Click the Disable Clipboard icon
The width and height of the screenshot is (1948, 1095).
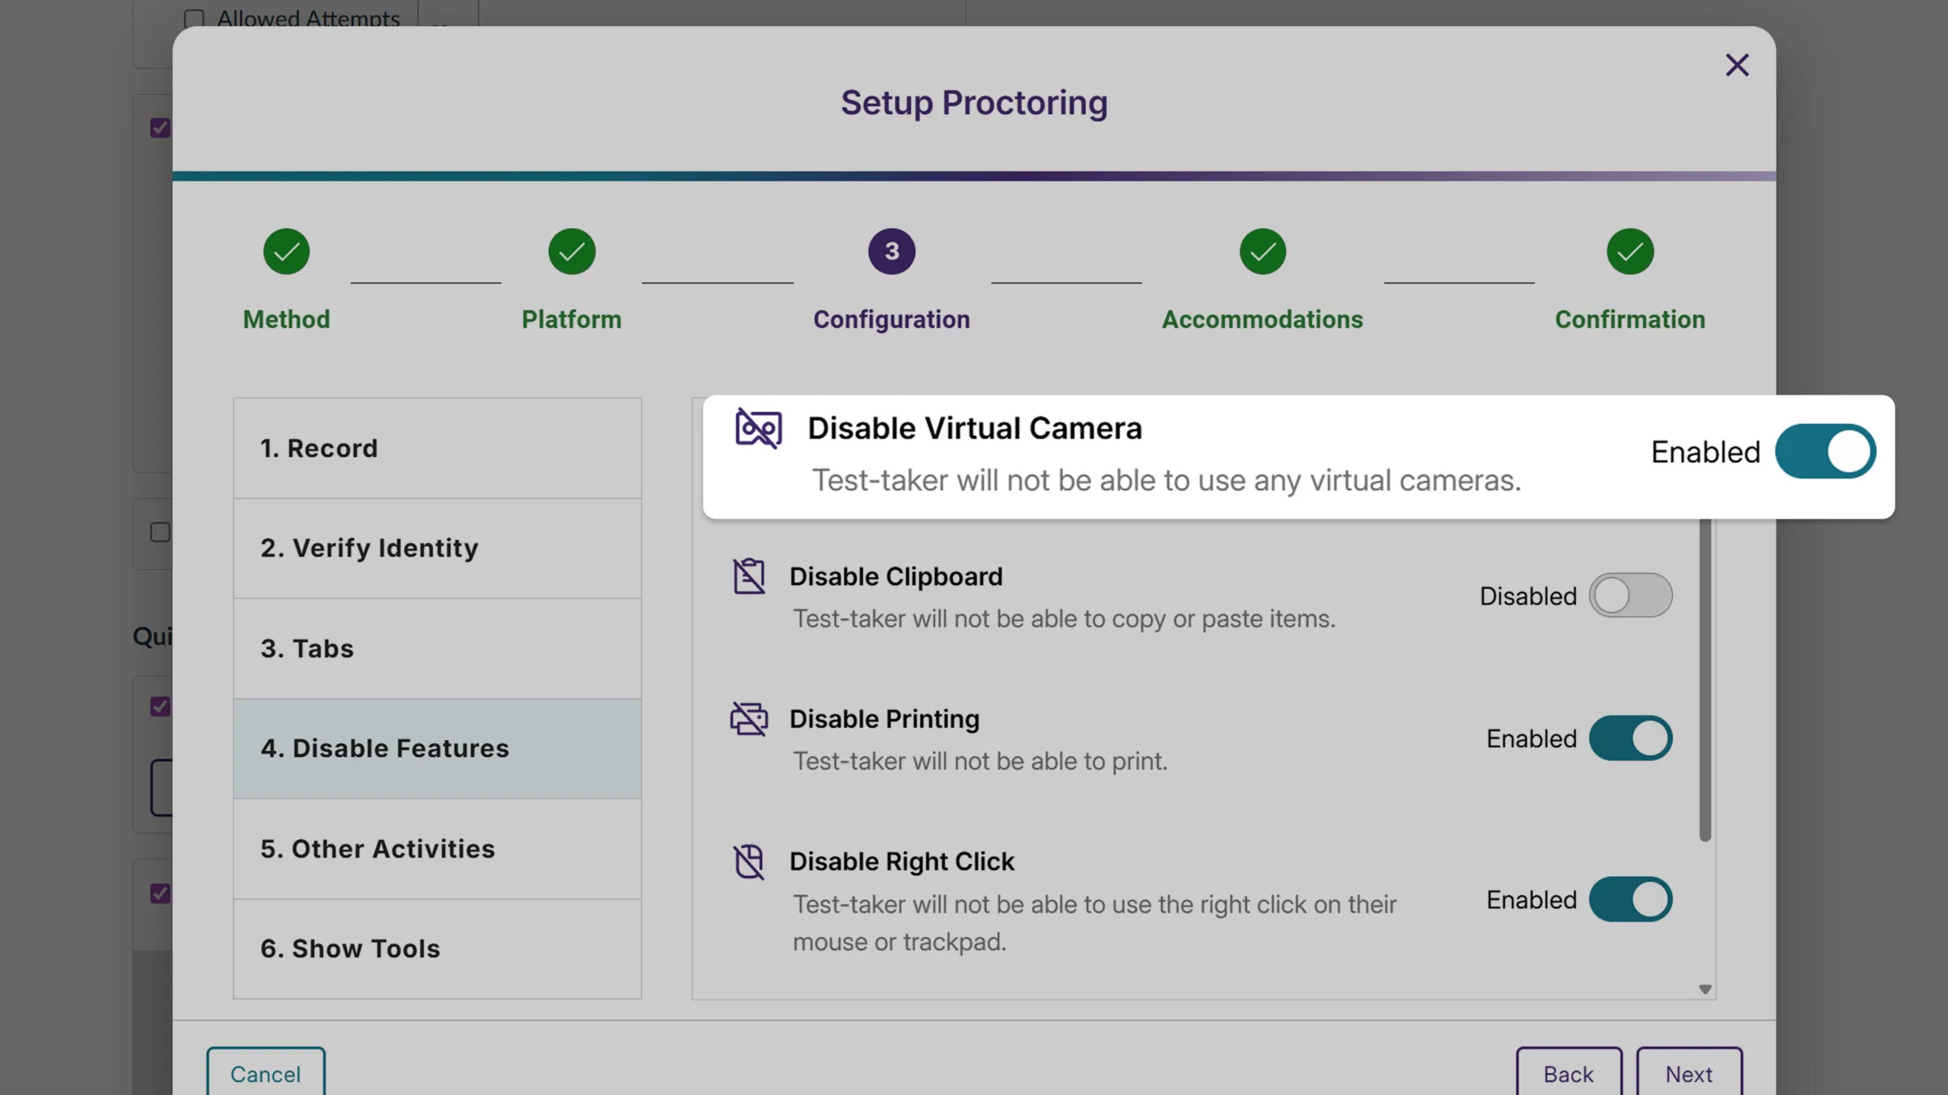pos(749,576)
